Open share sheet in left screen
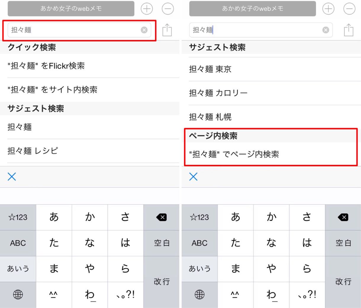The image size is (361, 308). point(167,30)
